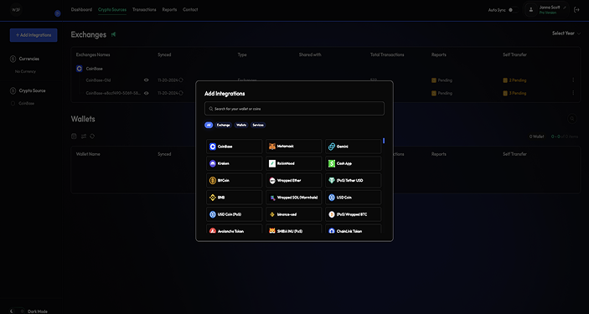Image resolution: width=589 pixels, height=314 pixels.
Task: Select the (PoS) Tether USD card
Action: [x=353, y=180]
